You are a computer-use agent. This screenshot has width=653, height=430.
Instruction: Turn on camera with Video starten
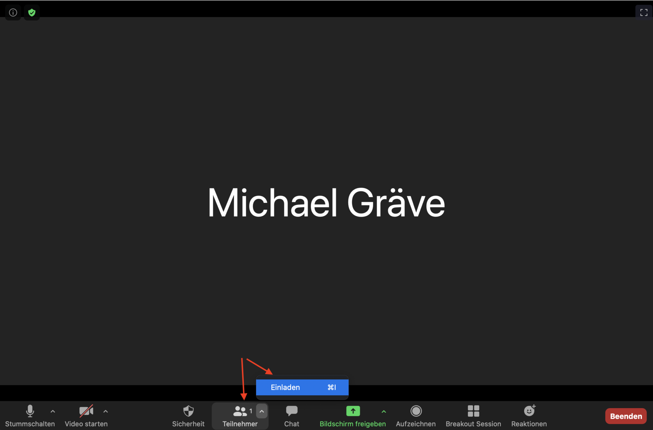(86, 415)
